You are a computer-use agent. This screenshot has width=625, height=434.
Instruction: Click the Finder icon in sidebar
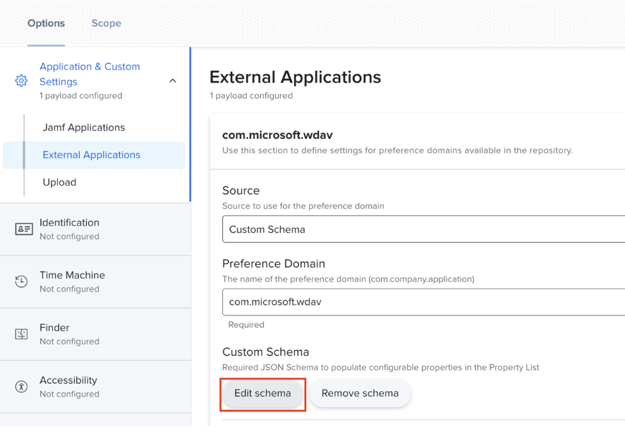click(21, 334)
